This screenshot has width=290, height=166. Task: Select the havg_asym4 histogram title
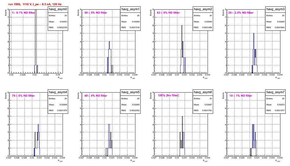click(58, 92)
